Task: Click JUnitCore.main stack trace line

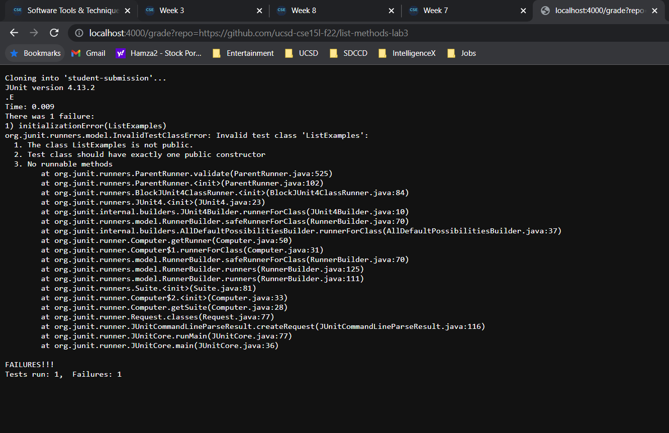Action: (x=160, y=345)
